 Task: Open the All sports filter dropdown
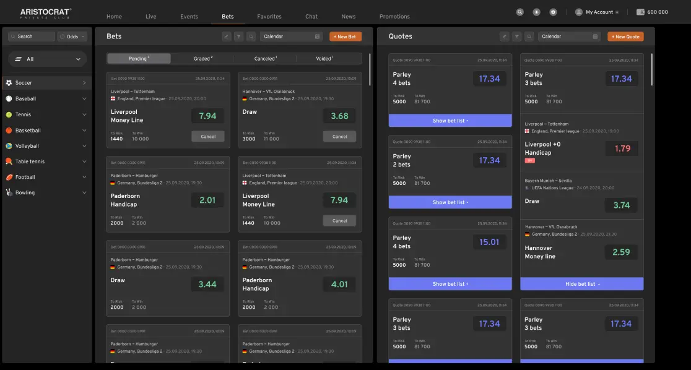click(x=46, y=58)
